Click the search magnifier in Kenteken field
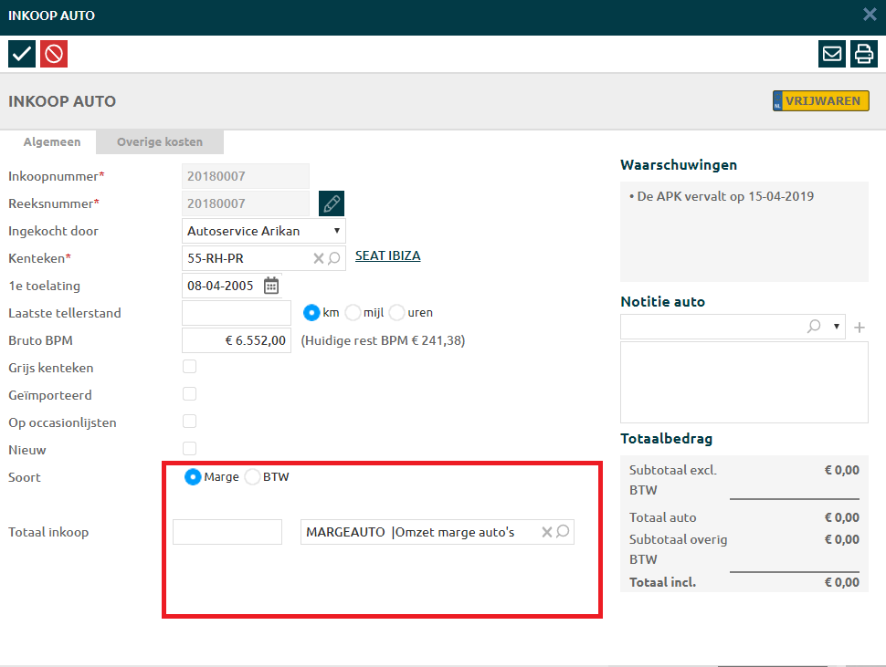This screenshot has height=667, width=886. pyautogui.click(x=334, y=258)
